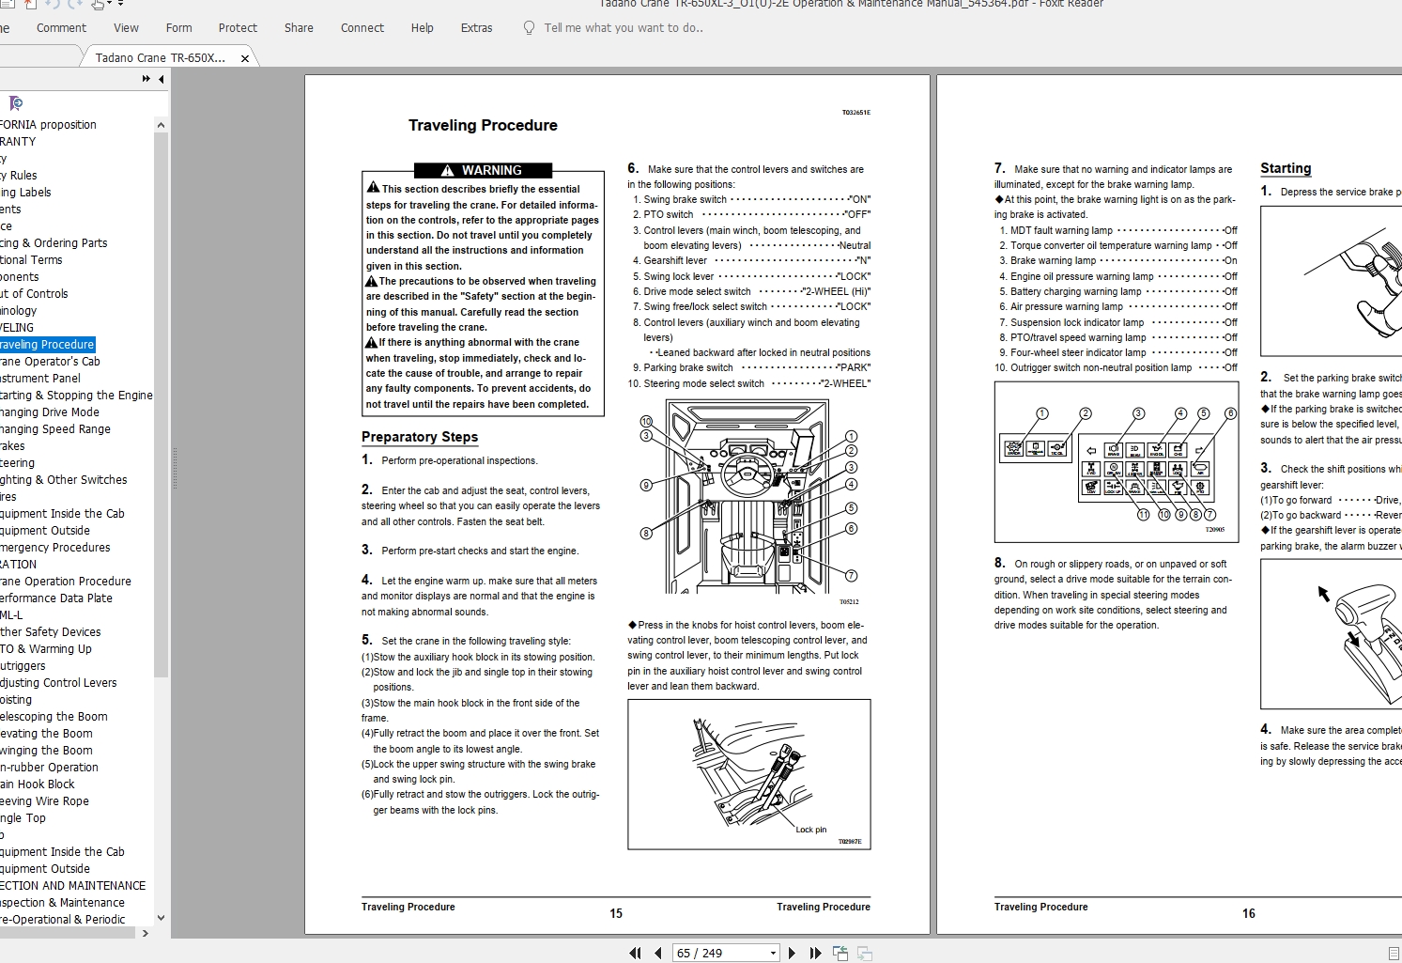Click the Undo icon

[53, 5]
